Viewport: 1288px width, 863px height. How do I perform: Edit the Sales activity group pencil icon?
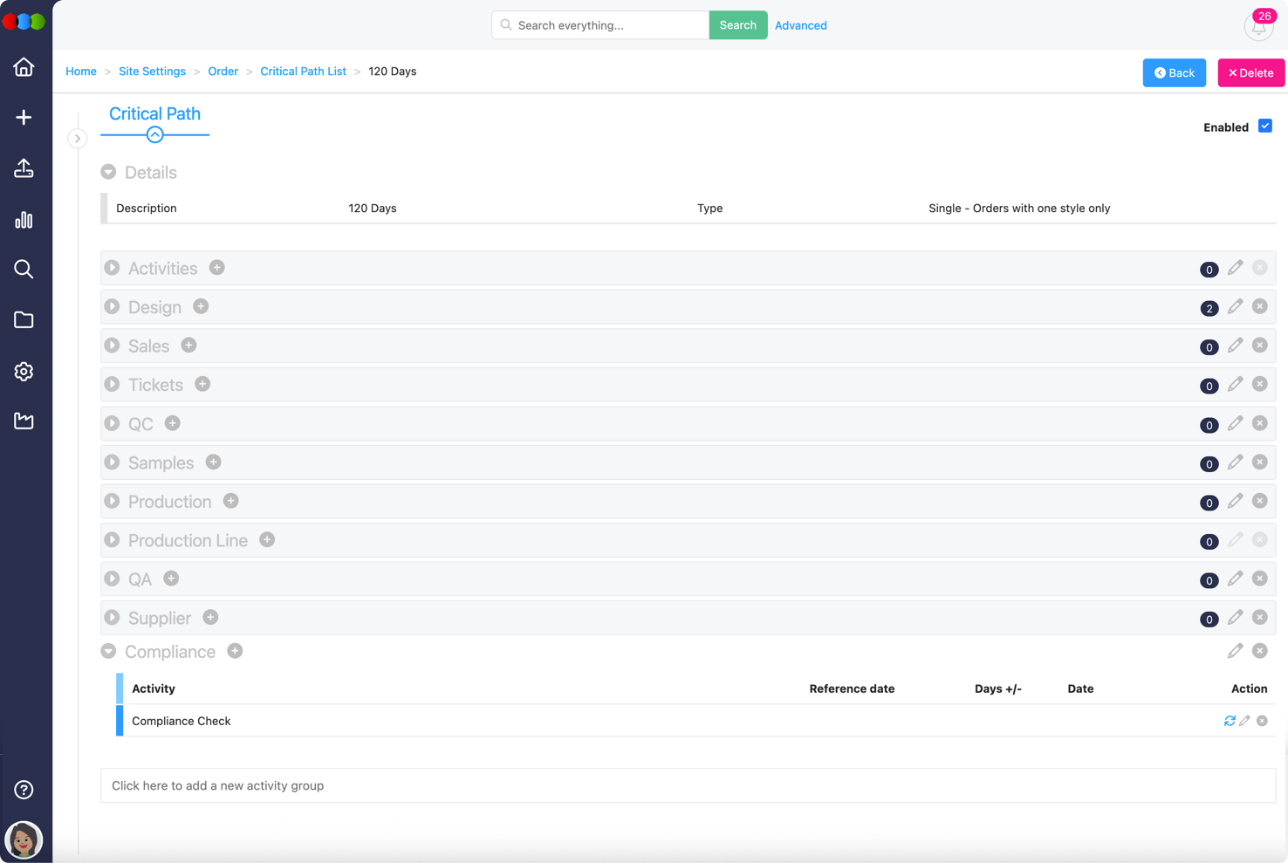click(x=1235, y=346)
